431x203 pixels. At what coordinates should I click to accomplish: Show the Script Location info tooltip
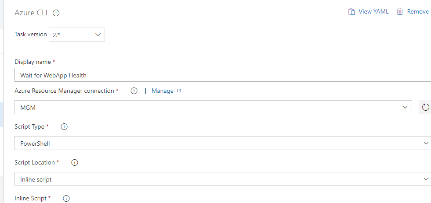coord(75,162)
